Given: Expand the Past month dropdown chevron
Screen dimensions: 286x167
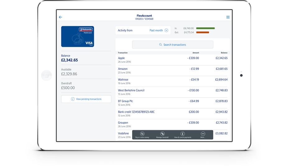Looking at the screenshot, I should [x=166, y=30].
